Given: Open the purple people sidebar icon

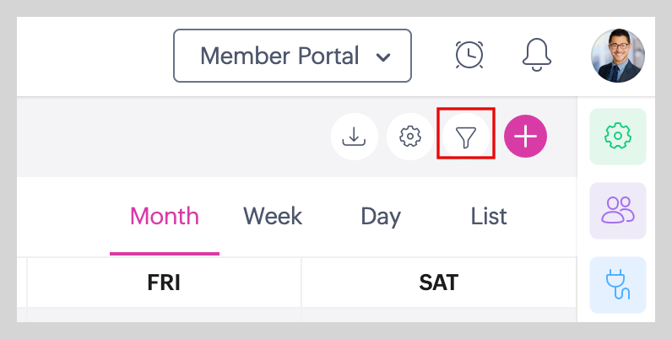Looking at the screenshot, I should [x=618, y=210].
